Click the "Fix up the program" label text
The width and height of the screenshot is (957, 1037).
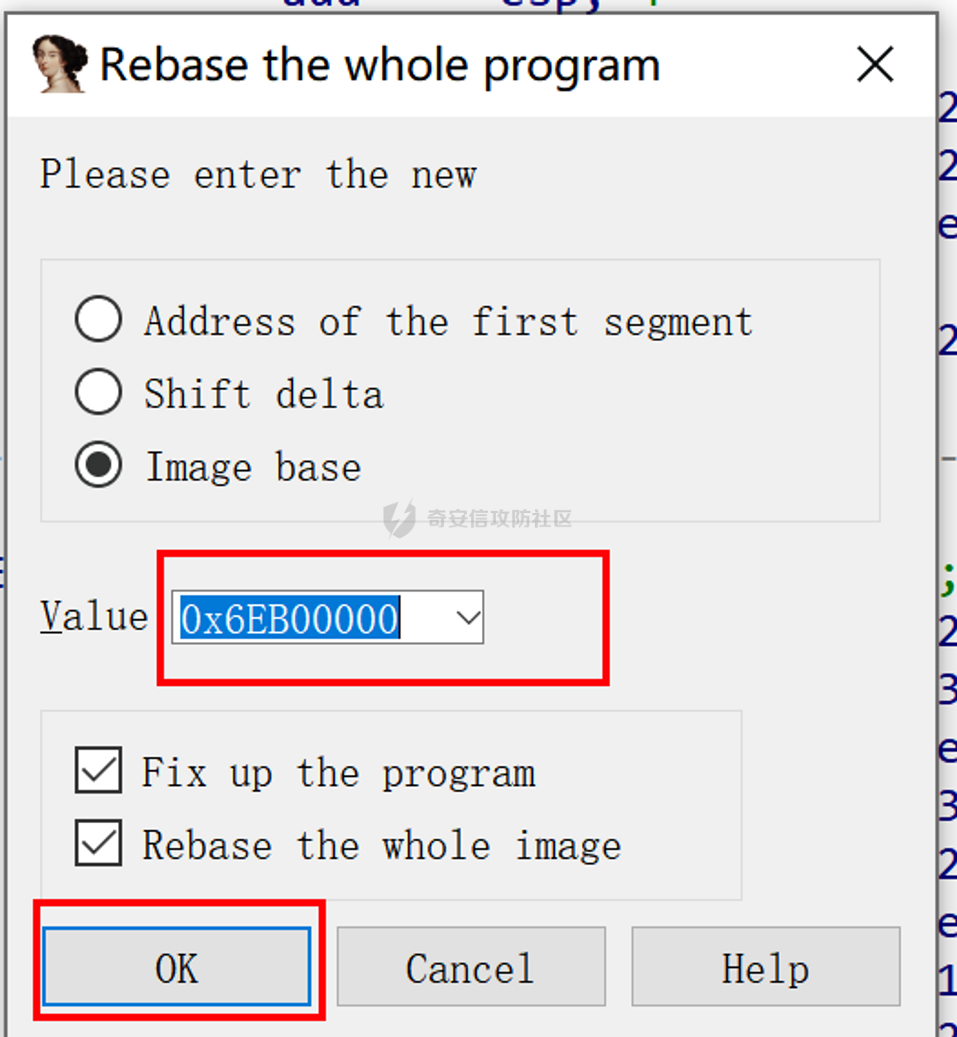(338, 772)
